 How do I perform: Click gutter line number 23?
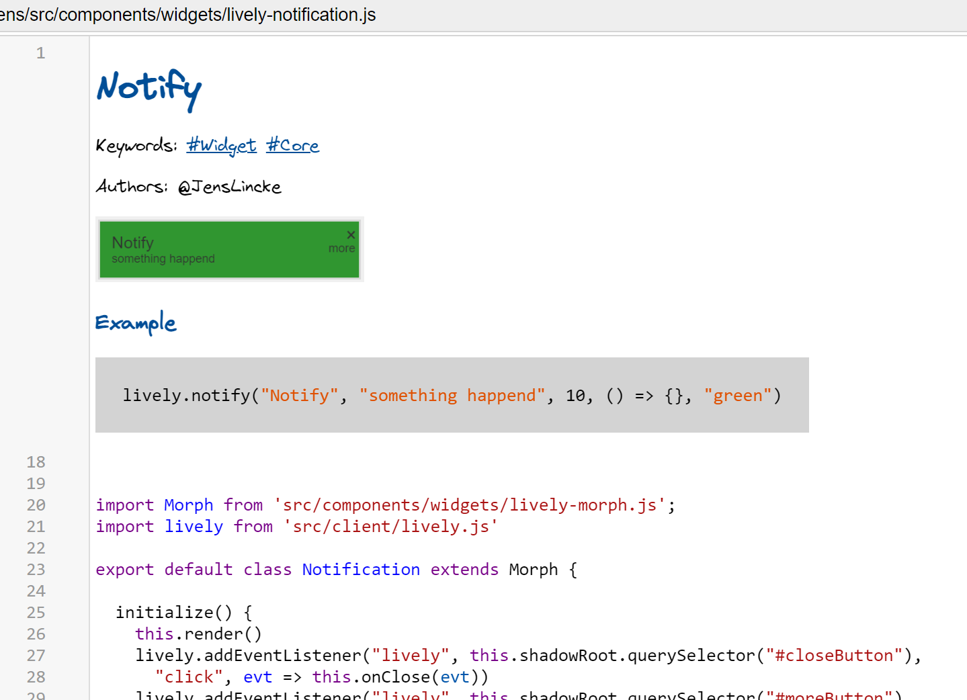point(36,570)
